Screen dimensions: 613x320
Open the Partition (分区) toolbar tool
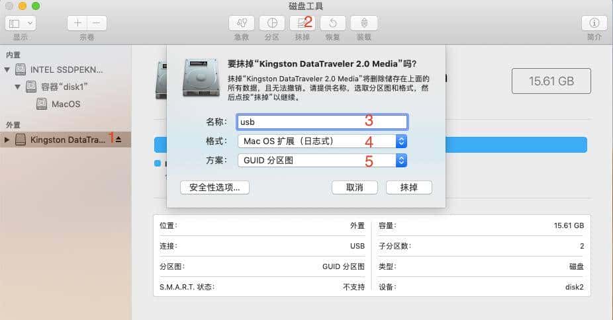(x=272, y=23)
